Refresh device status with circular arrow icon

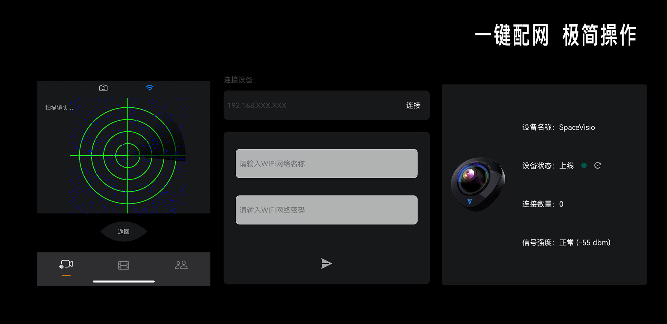tap(597, 165)
